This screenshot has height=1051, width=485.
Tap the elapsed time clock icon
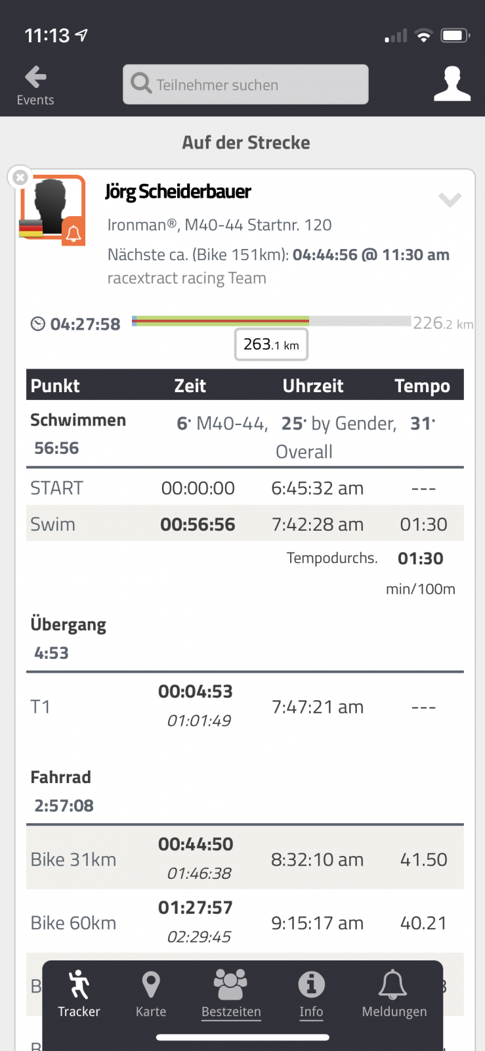[x=38, y=324]
